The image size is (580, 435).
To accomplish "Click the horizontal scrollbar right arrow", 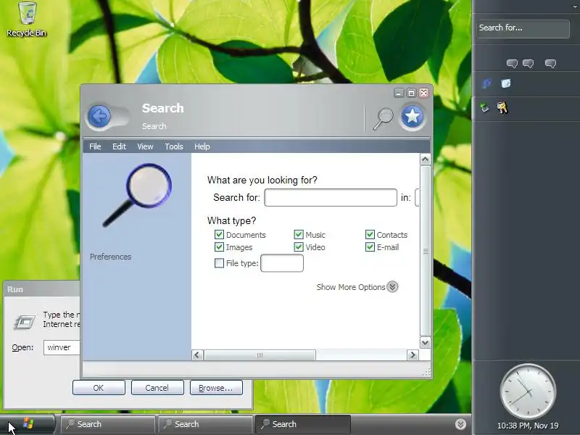I will 413,355.
